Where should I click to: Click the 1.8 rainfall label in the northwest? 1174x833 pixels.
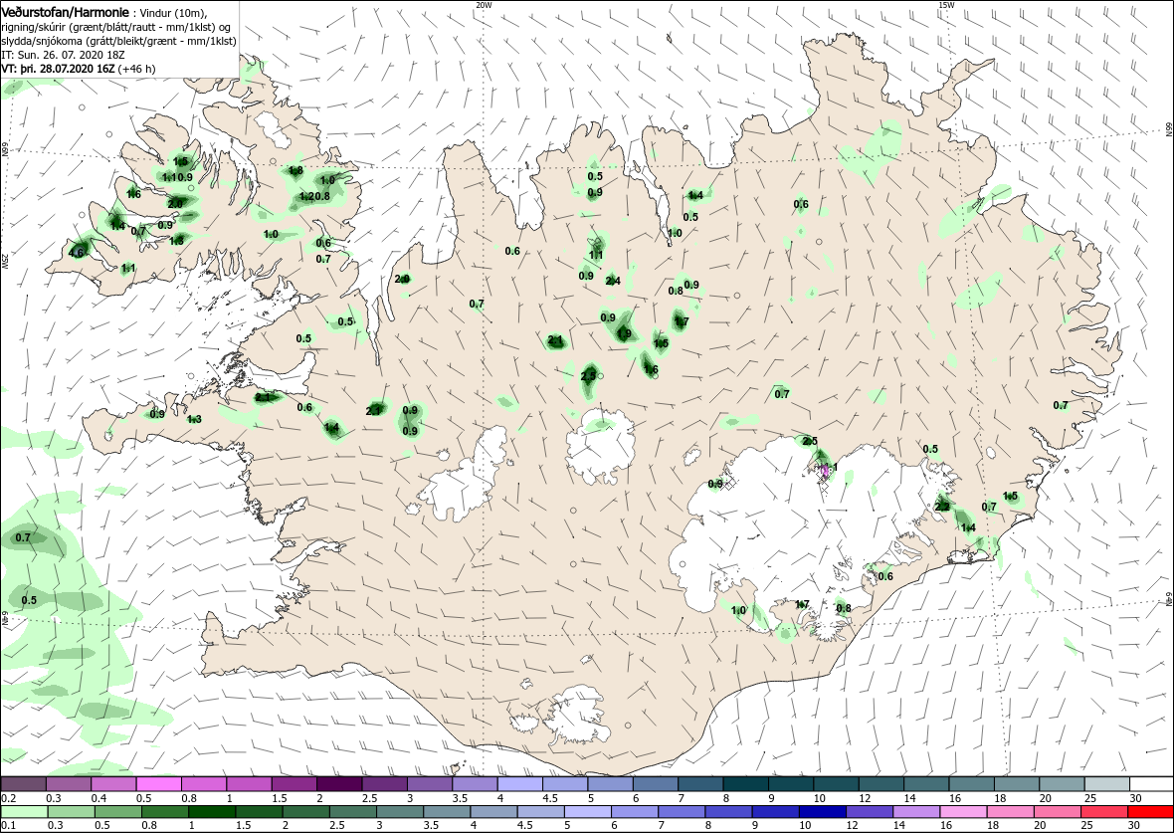click(x=295, y=171)
